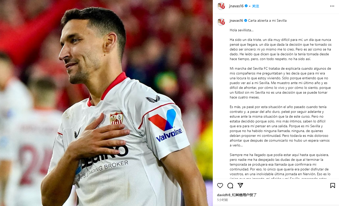Screen dimensions: 339x206
Task: Share the post using the paper plane icon
Action: click(x=240, y=186)
